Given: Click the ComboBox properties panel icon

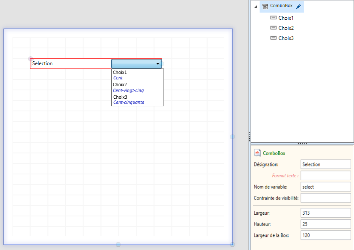Looking at the screenshot, I should click(257, 153).
